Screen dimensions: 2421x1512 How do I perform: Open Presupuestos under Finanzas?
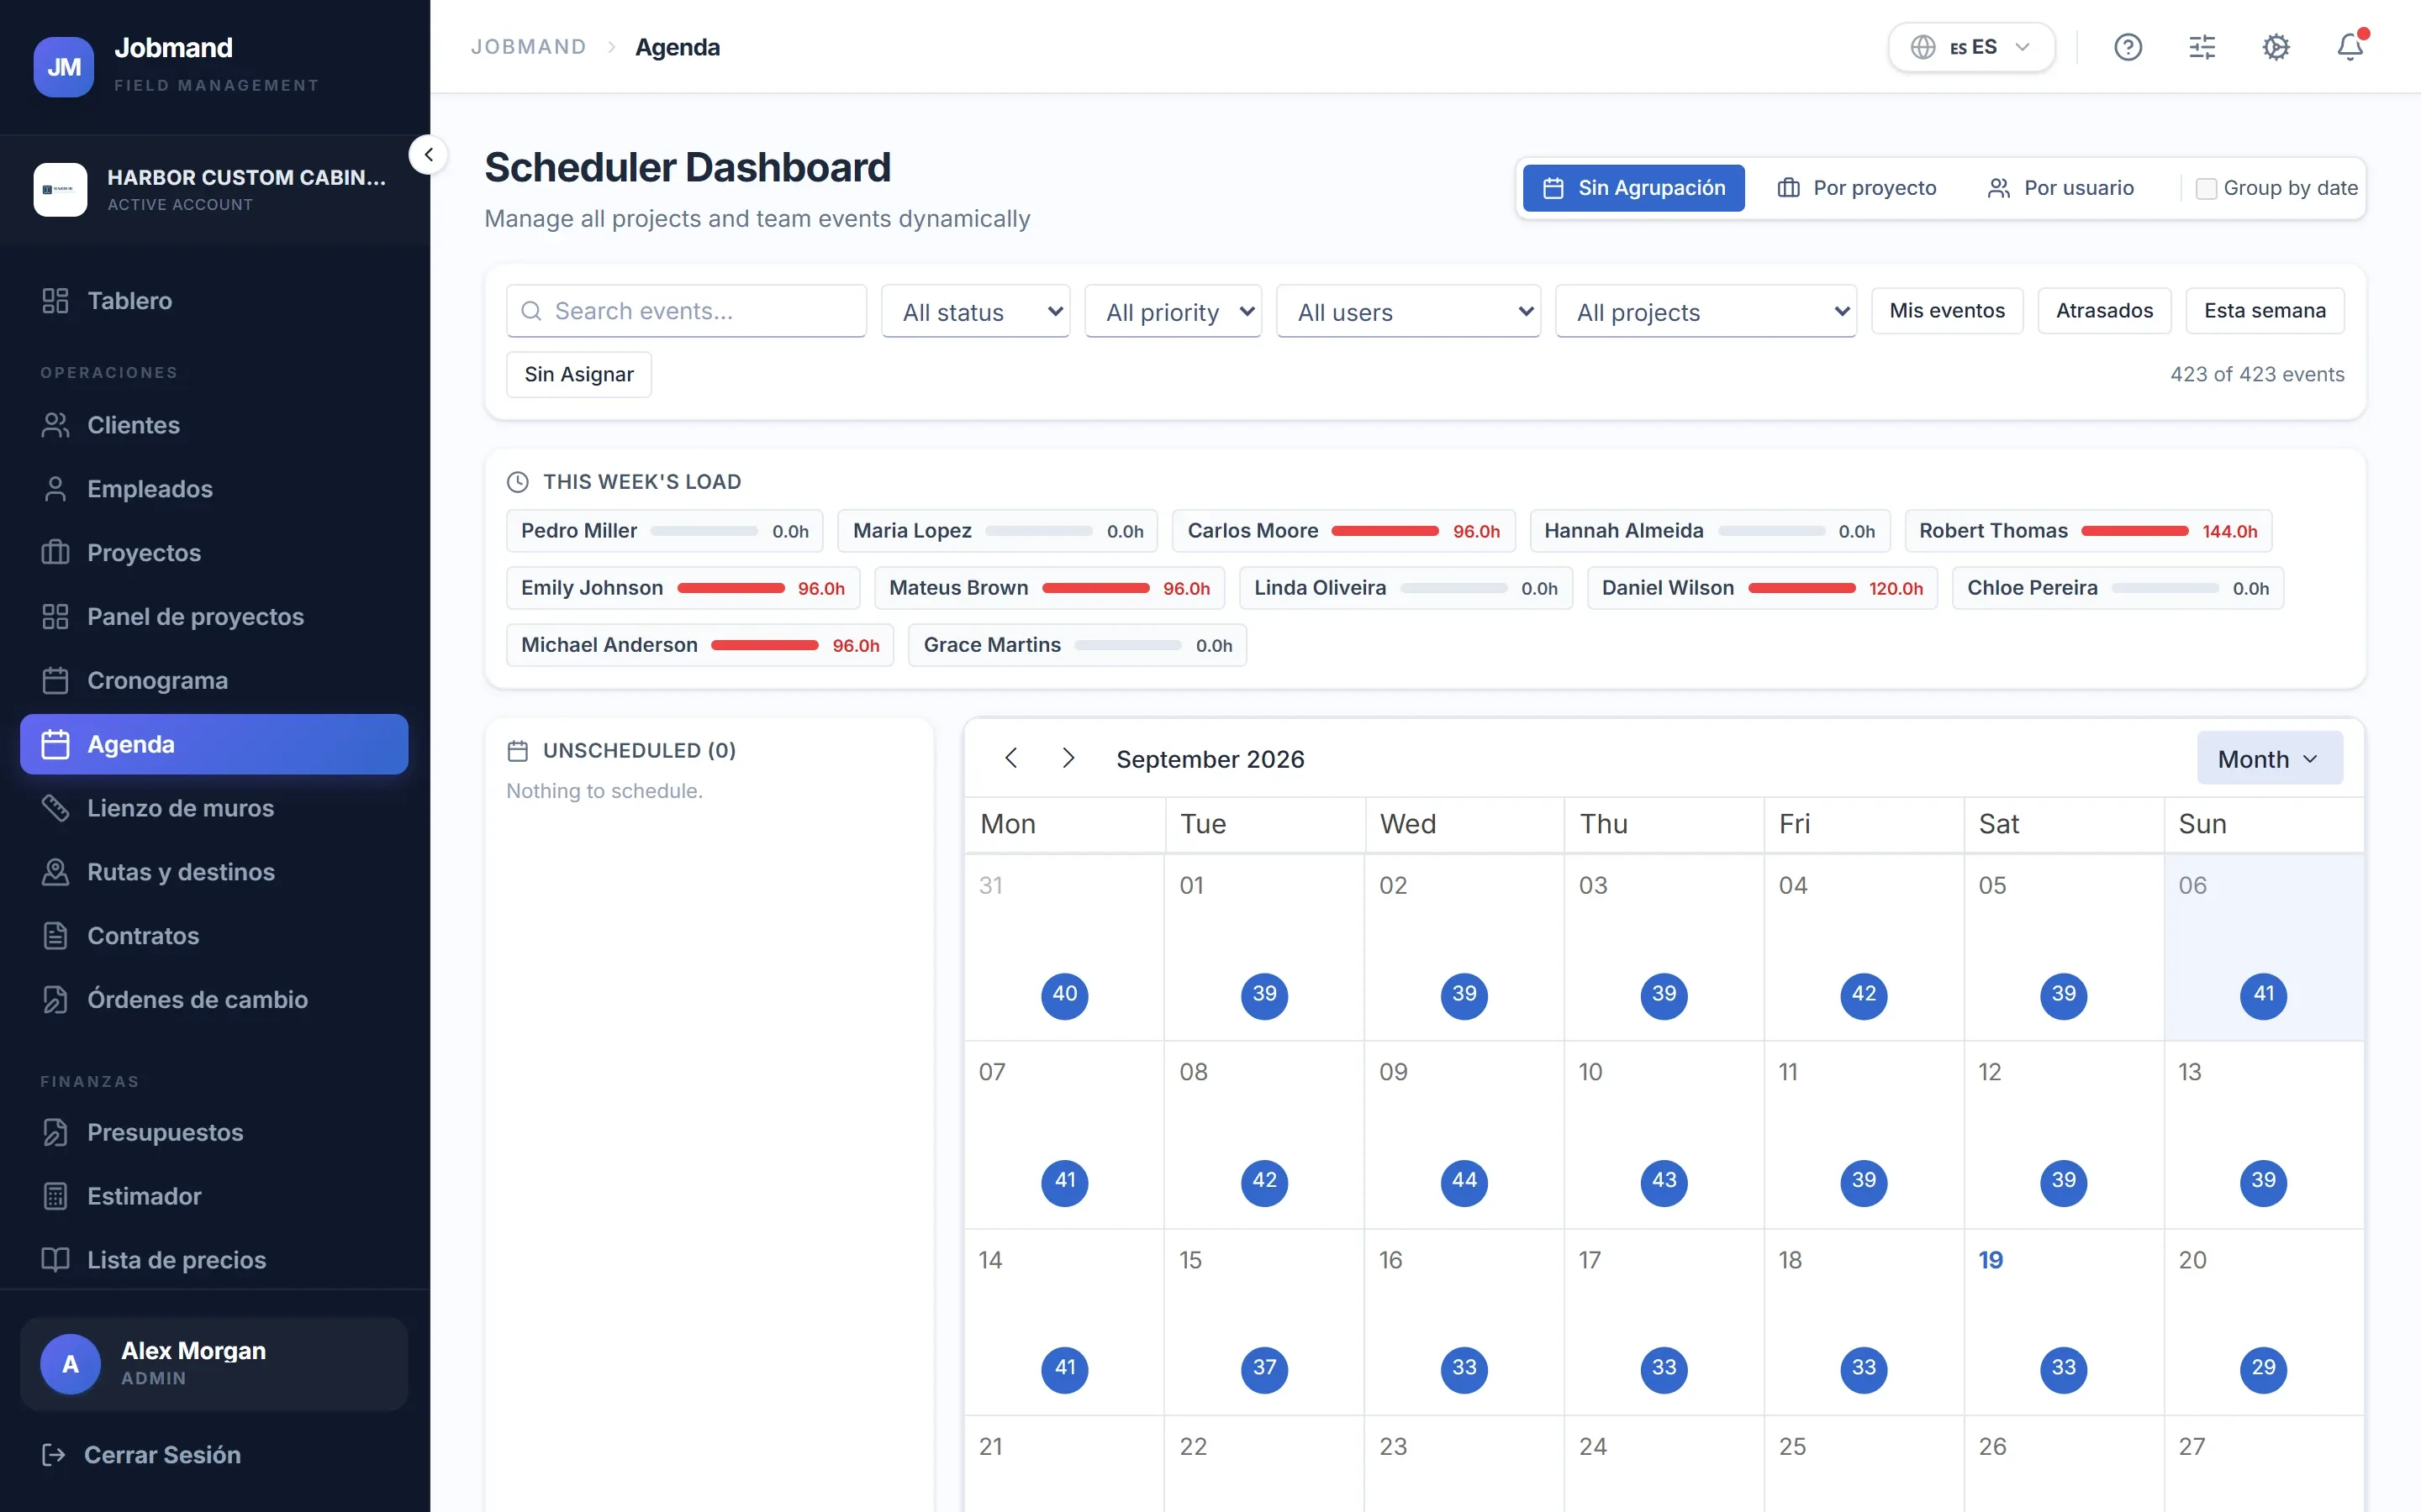click(214, 1133)
